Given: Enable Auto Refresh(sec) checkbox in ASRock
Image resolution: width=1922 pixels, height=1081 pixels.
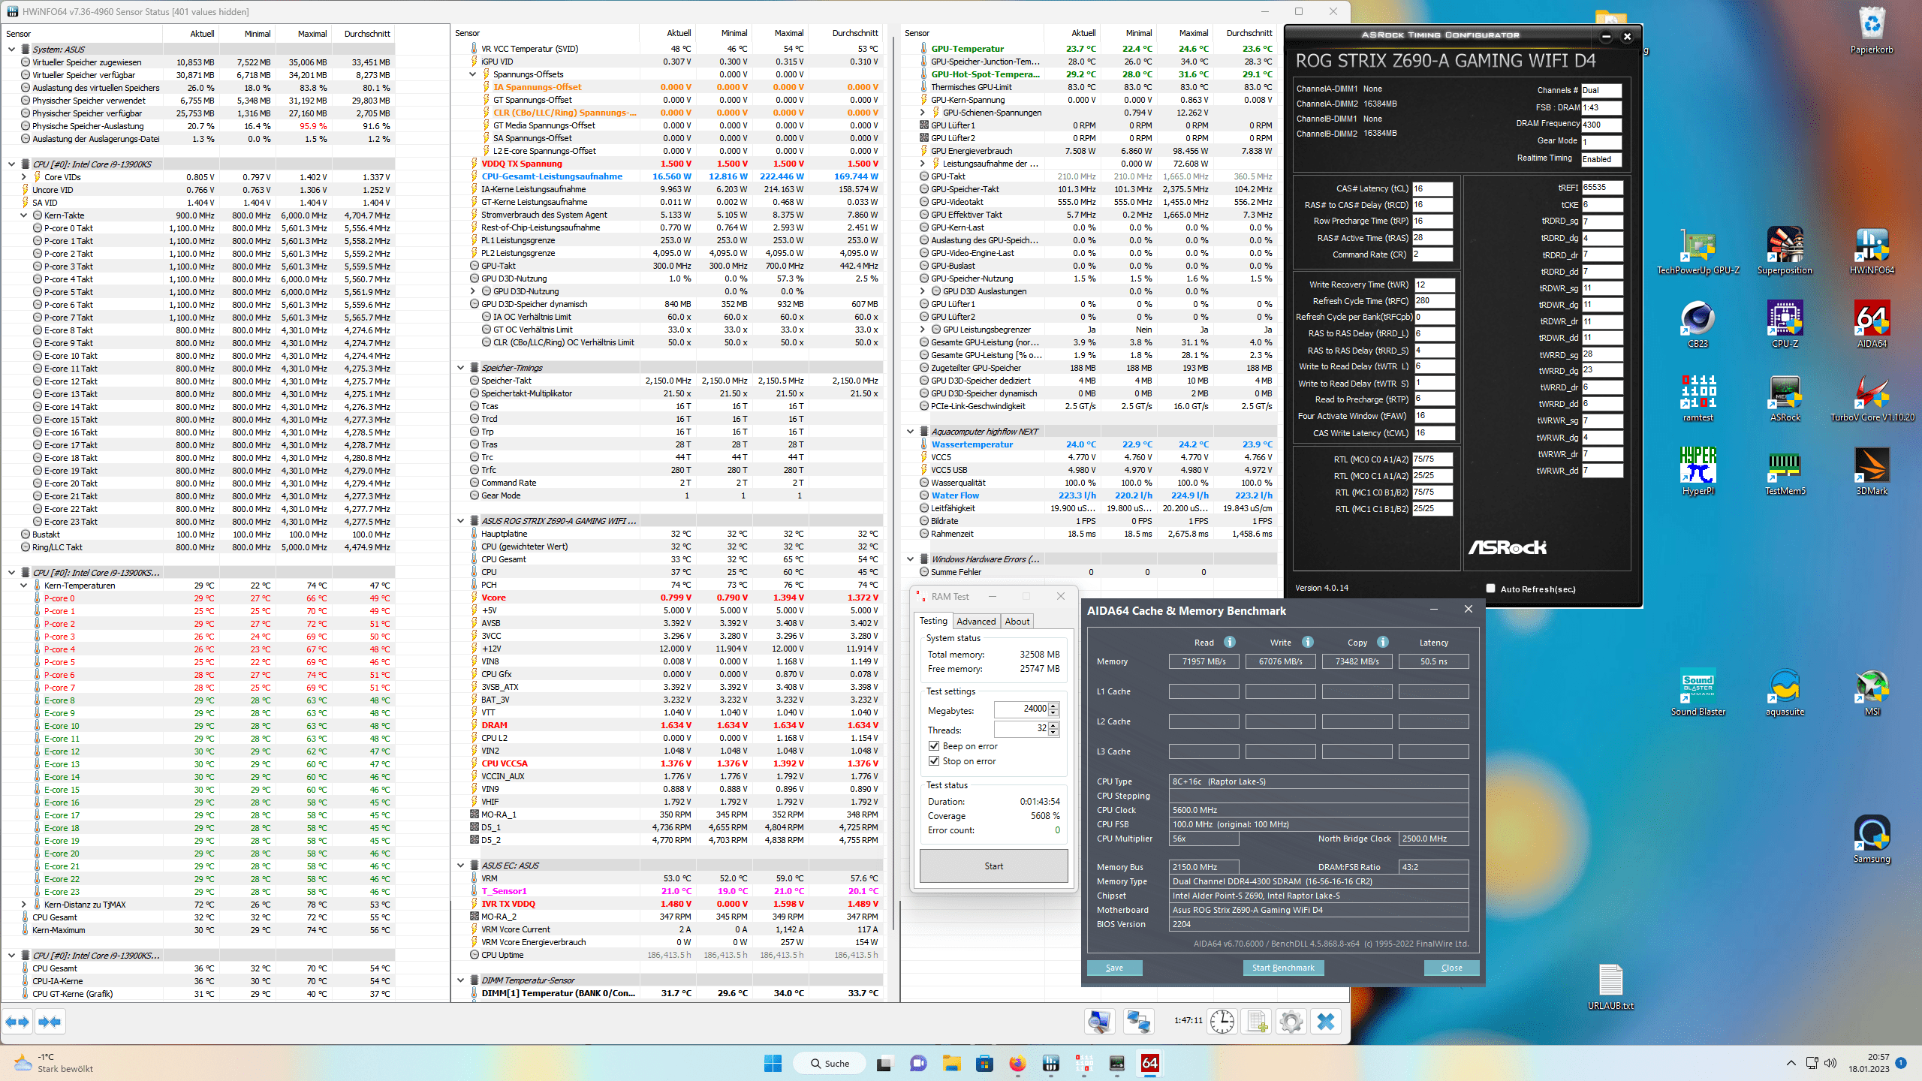Looking at the screenshot, I should [1490, 589].
